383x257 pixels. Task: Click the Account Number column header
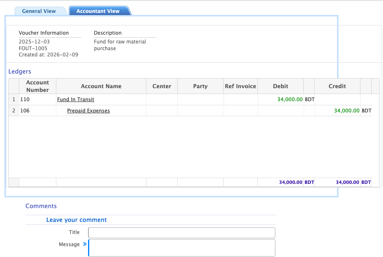click(x=38, y=86)
